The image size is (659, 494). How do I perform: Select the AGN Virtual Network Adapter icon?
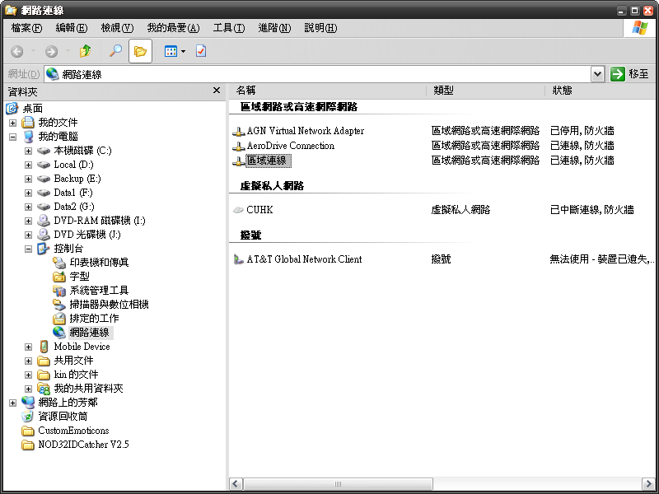click(x=239, y=131)
